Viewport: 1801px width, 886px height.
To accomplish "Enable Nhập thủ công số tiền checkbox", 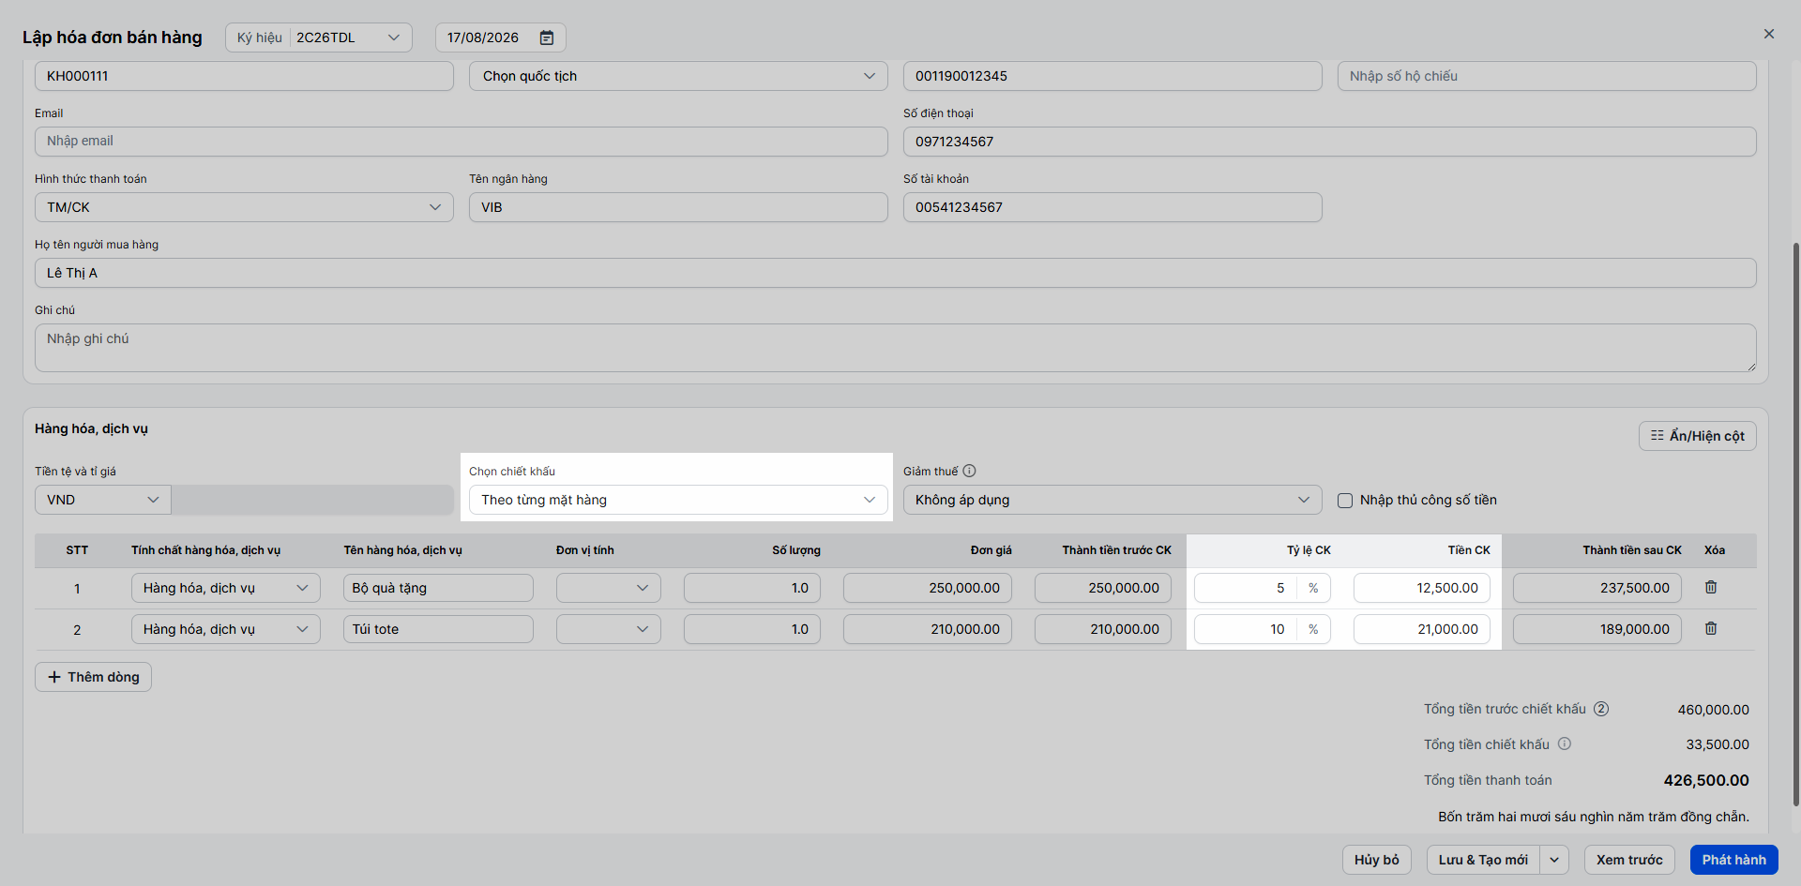I will (1345, 501).
